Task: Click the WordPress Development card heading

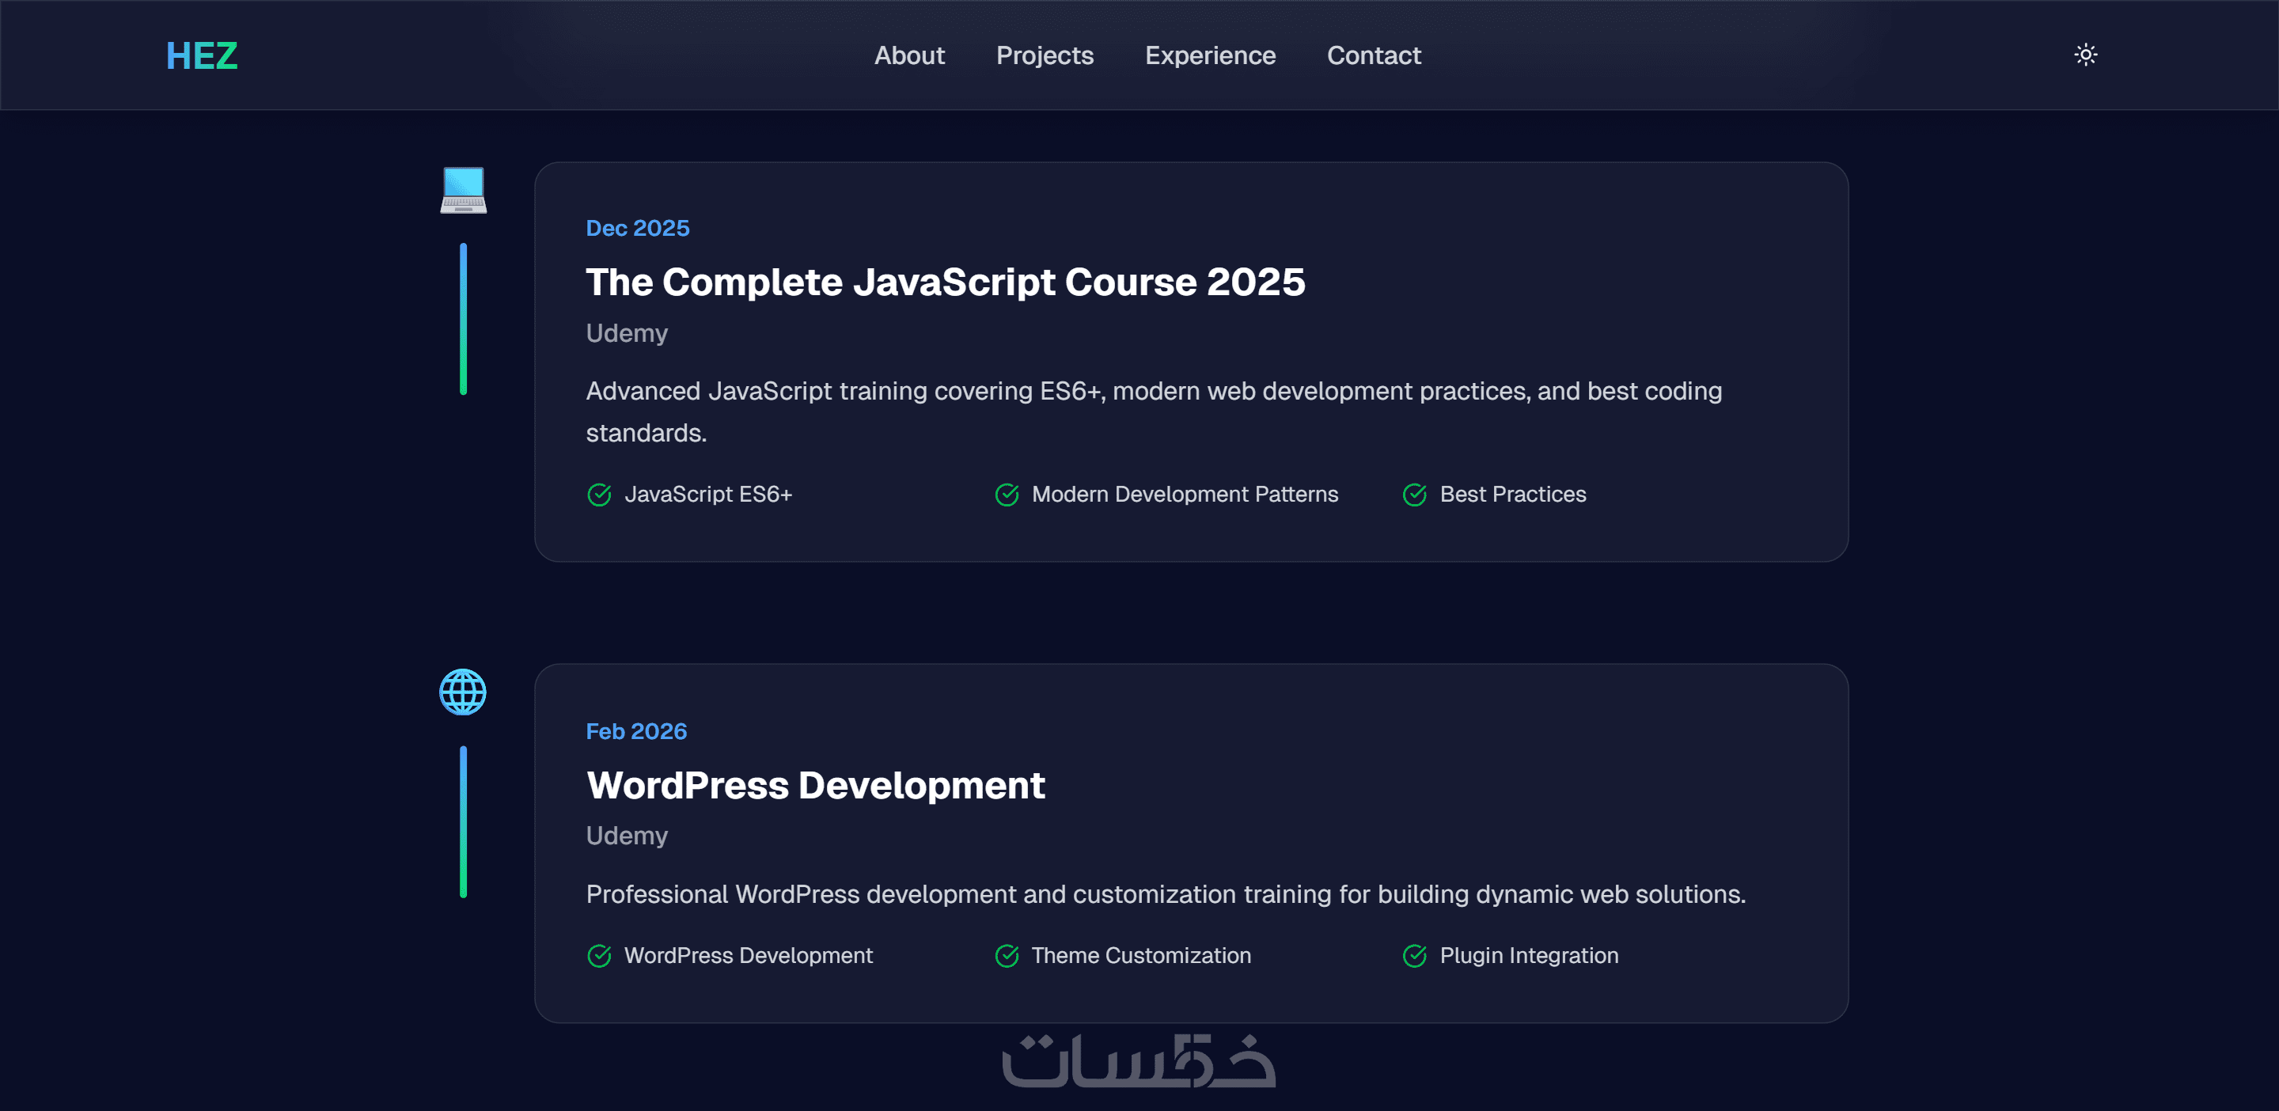Action: pyautogui.click(x=815, y=786)
